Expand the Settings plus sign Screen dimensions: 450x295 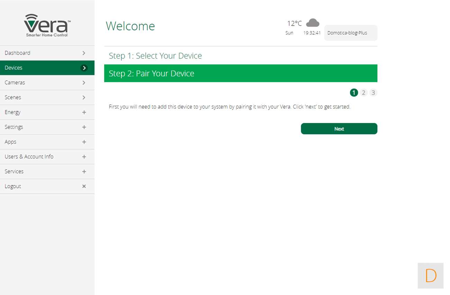pos(84,127)
